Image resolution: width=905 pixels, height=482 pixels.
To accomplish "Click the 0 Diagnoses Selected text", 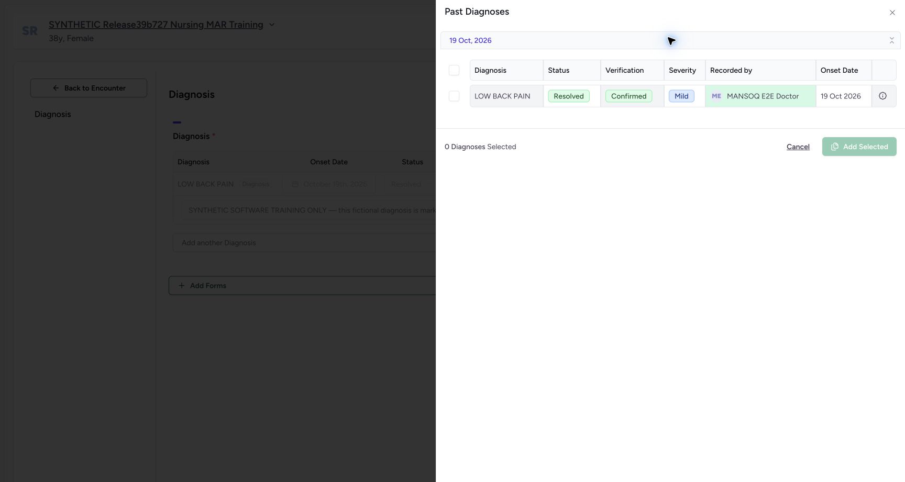I will tap(480, 147).
